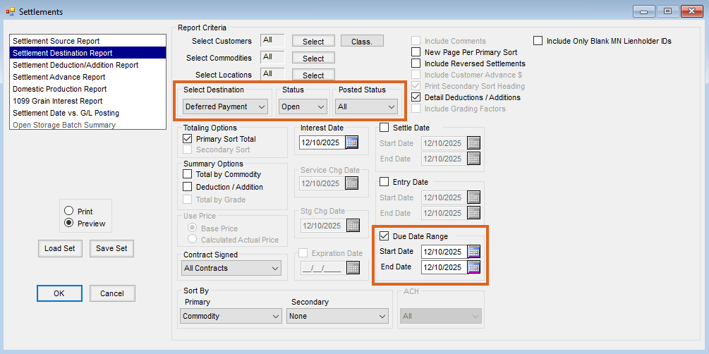Image resolution: width=709 pixels, height=354 pixels.
Task: Open the Due Date Range Start Date calendar
Action: [473, 251]
